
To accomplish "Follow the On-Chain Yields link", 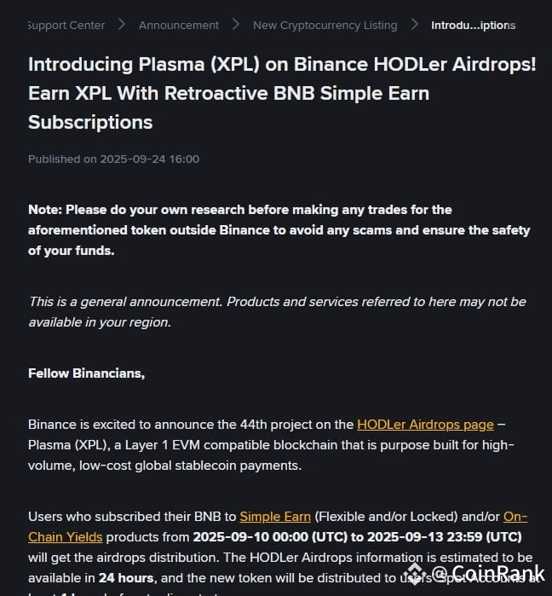I will [66, 536].
